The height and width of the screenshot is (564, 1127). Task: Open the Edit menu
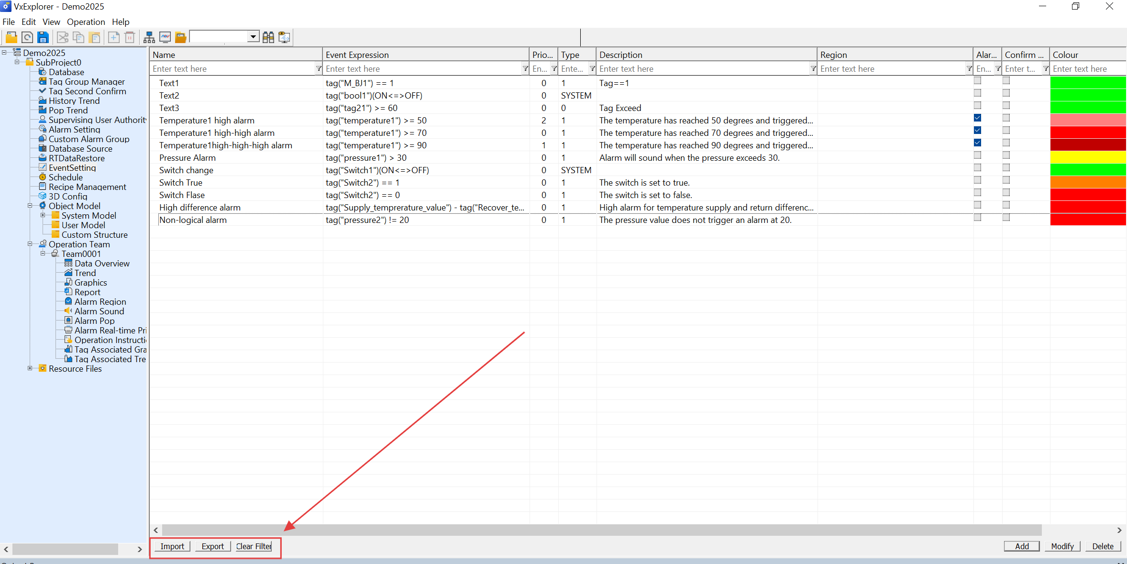29,22
